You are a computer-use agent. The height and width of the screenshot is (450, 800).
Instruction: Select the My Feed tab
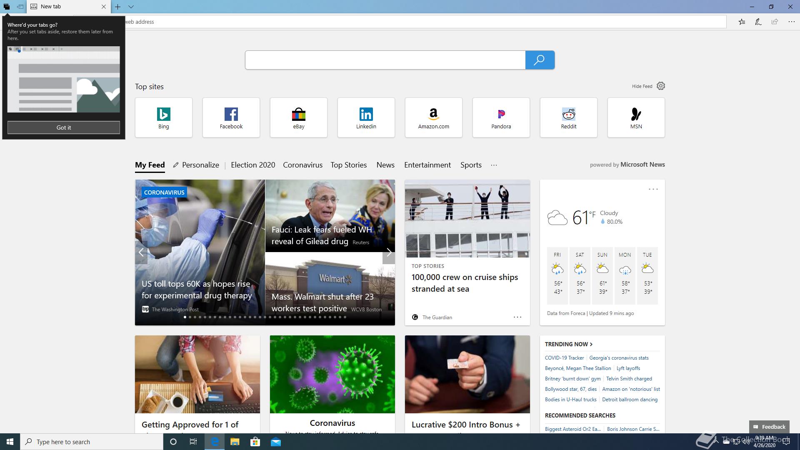(x=150, y=165)
